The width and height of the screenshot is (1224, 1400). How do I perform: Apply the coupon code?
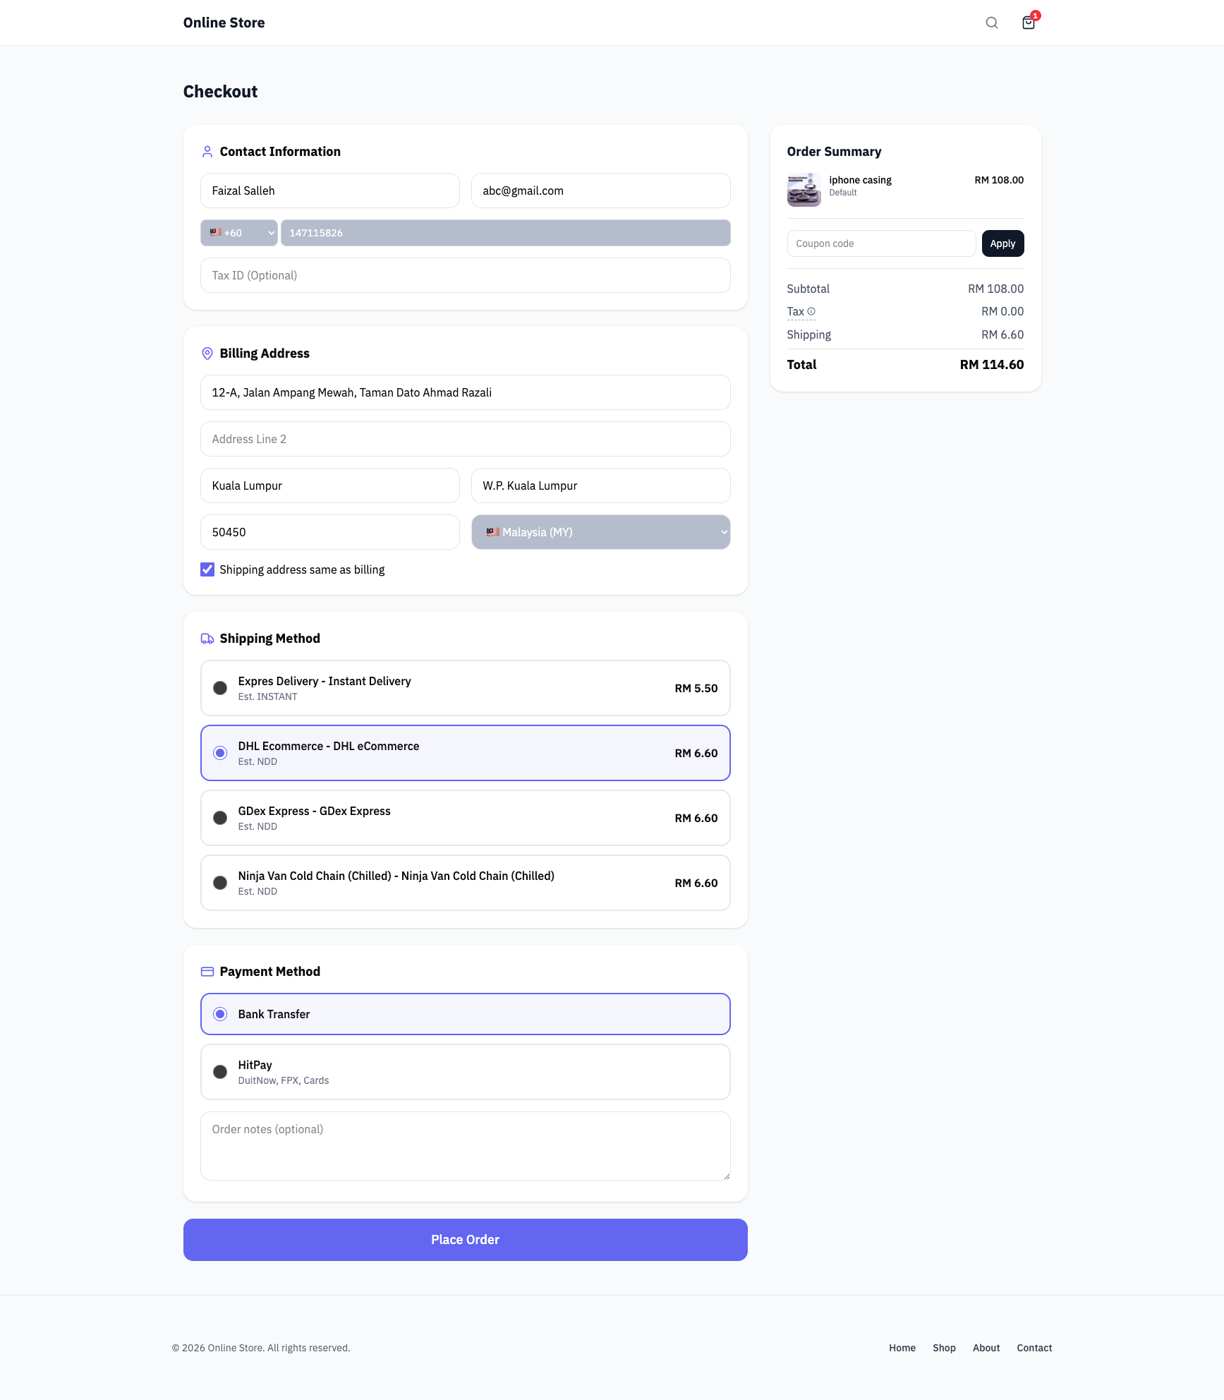pos(1002,243)
